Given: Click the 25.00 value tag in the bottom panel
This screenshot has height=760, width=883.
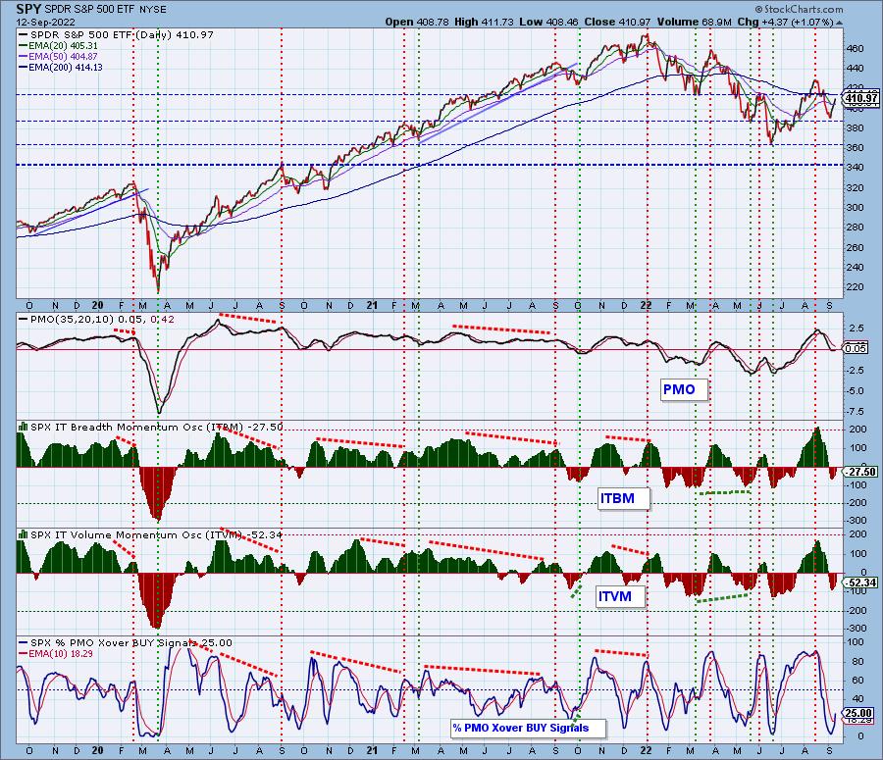Looking at the screenshot, I should (x=859, y=714).
